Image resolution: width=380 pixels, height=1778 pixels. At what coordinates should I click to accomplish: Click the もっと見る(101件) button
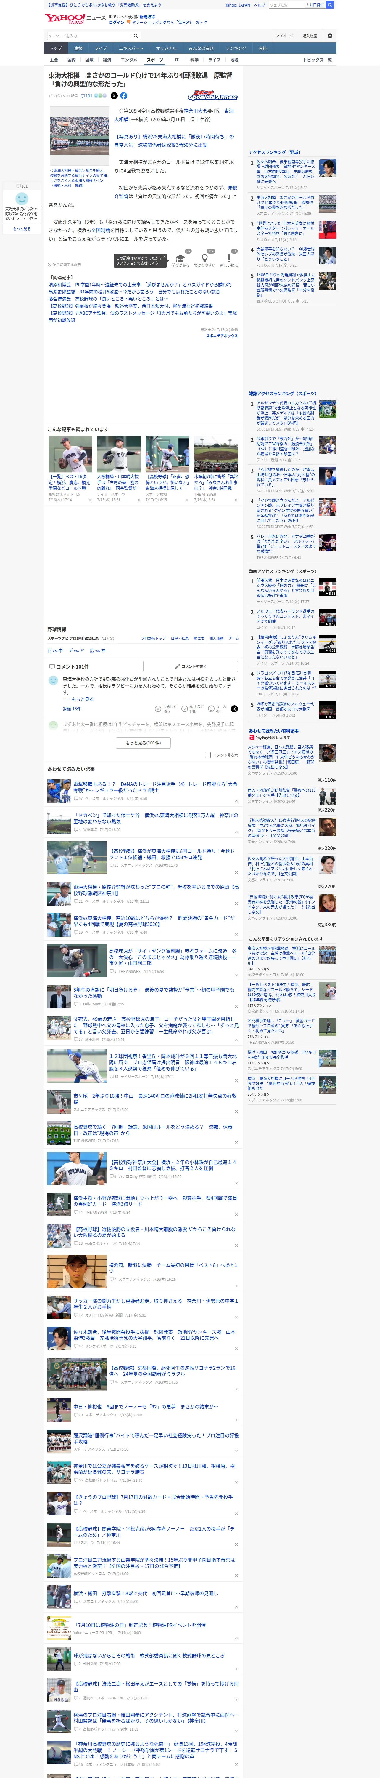tap(144, 743)
